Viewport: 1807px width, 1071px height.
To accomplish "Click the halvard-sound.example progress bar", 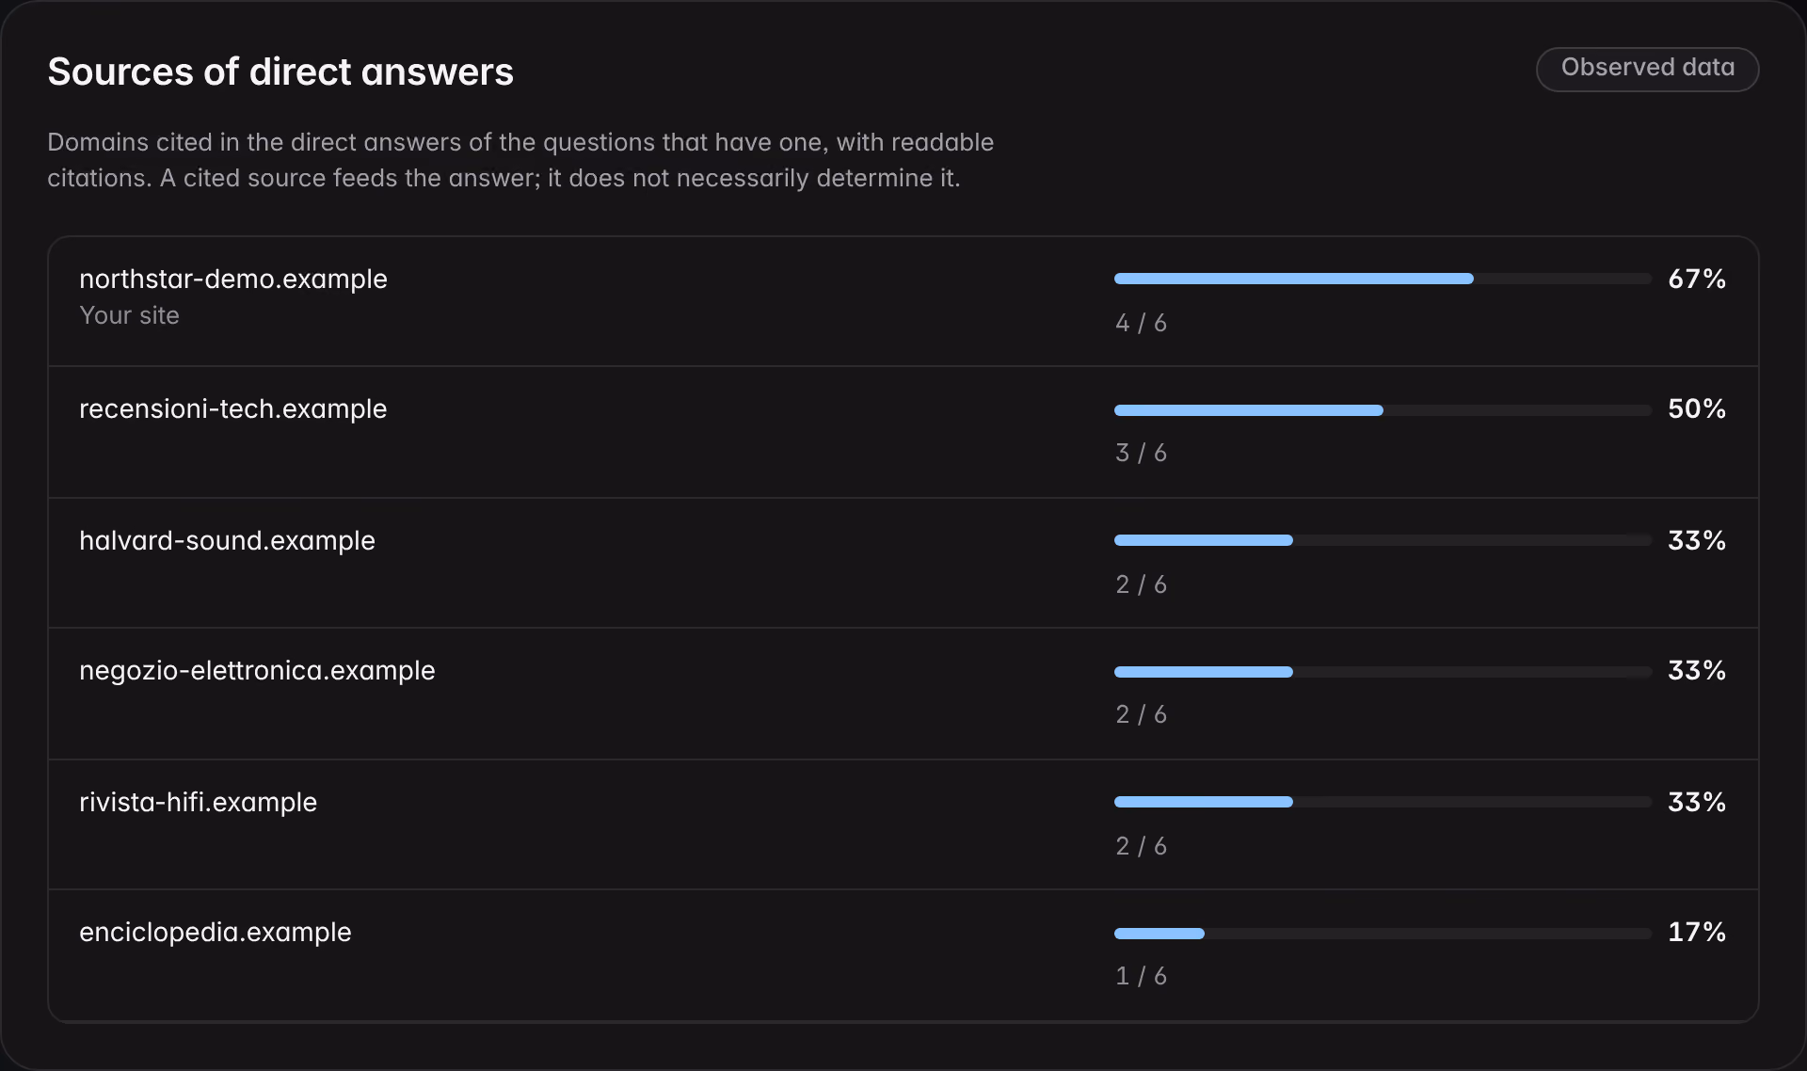I will click(1383, 540).
